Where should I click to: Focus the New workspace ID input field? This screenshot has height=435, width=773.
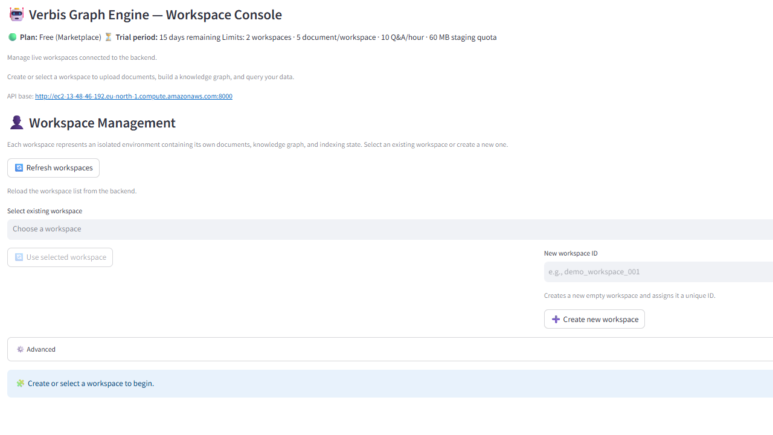pyautogui.click(x=658, y=272)
